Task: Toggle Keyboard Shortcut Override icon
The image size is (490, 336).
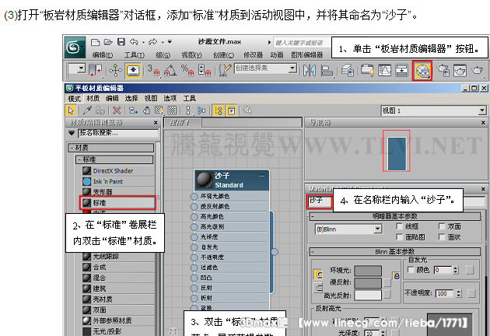Action: pyautogui.click(x=133, y=70)
